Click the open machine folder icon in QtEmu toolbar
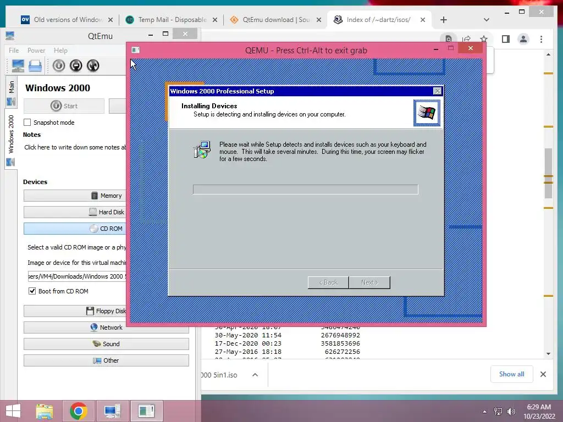 [35, 66]
